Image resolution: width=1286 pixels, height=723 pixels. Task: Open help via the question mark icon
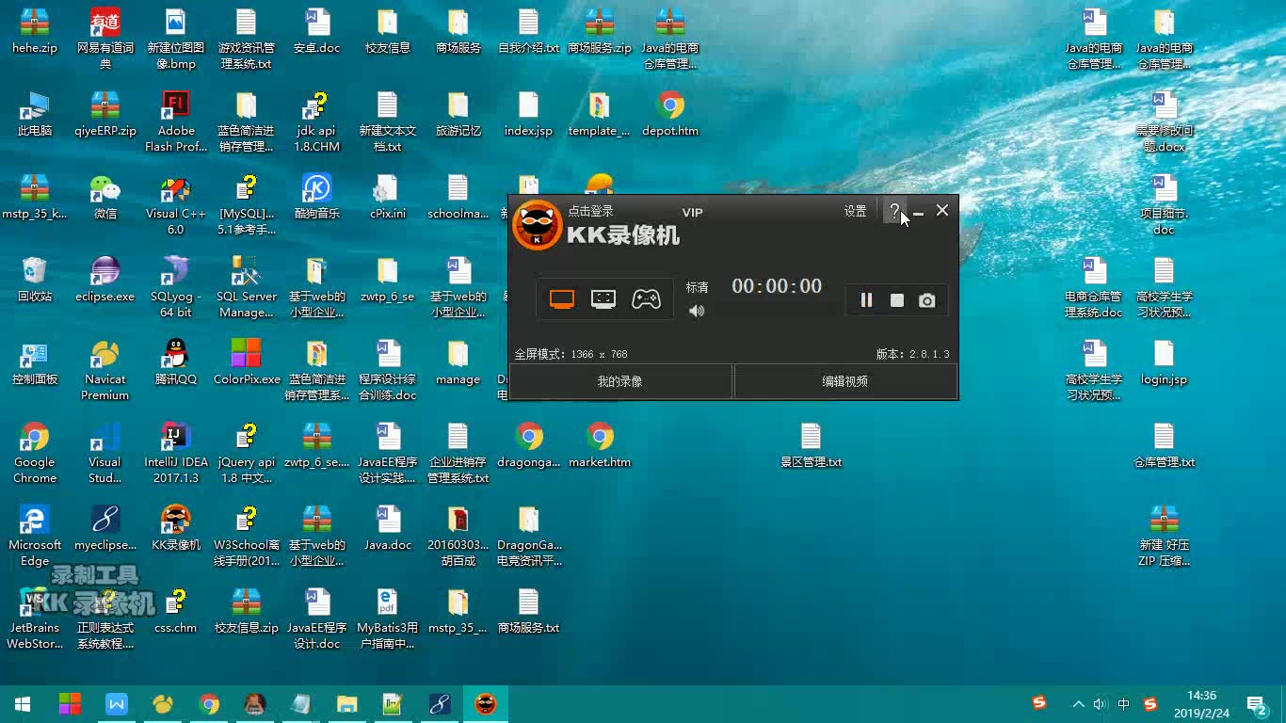893,211
